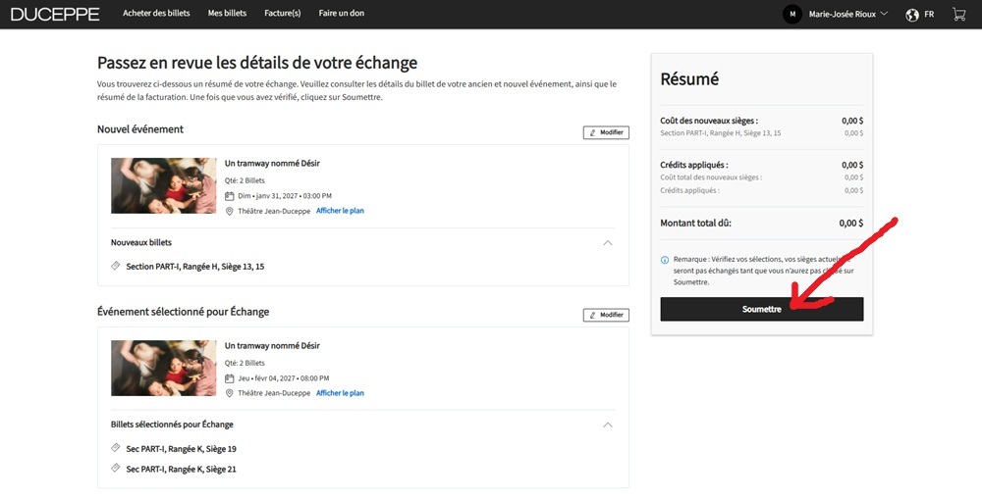This screenshot has width=982, height=502.
Task: Collapse the Nouveaux billets section
Action: tap(608, 242)
